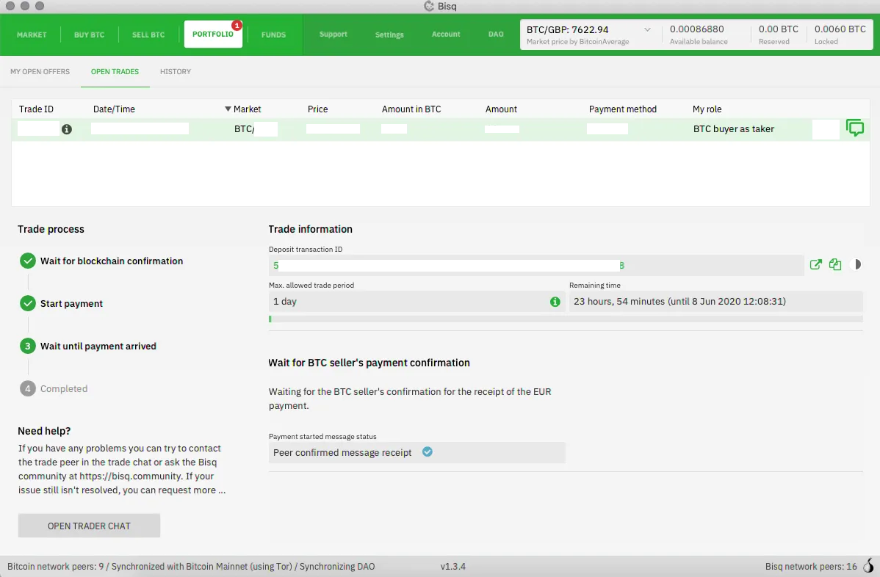Click red notification badge on Portfolio

[x=237, y=26]
